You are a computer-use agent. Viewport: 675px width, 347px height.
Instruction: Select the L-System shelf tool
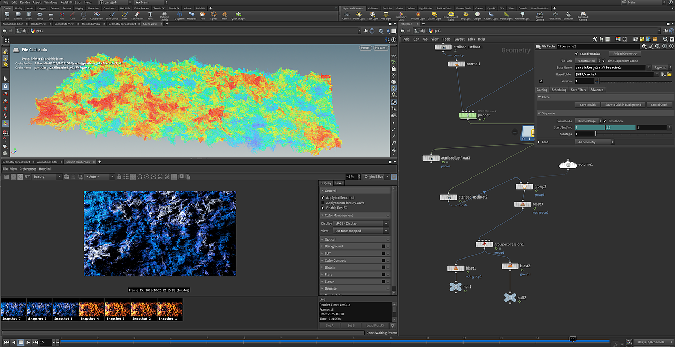(179, 16)
